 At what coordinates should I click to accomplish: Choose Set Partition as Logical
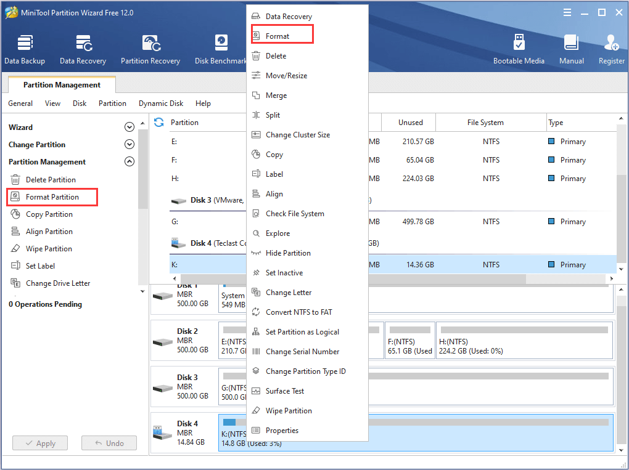pyautogui.click(x=307, y=332)
